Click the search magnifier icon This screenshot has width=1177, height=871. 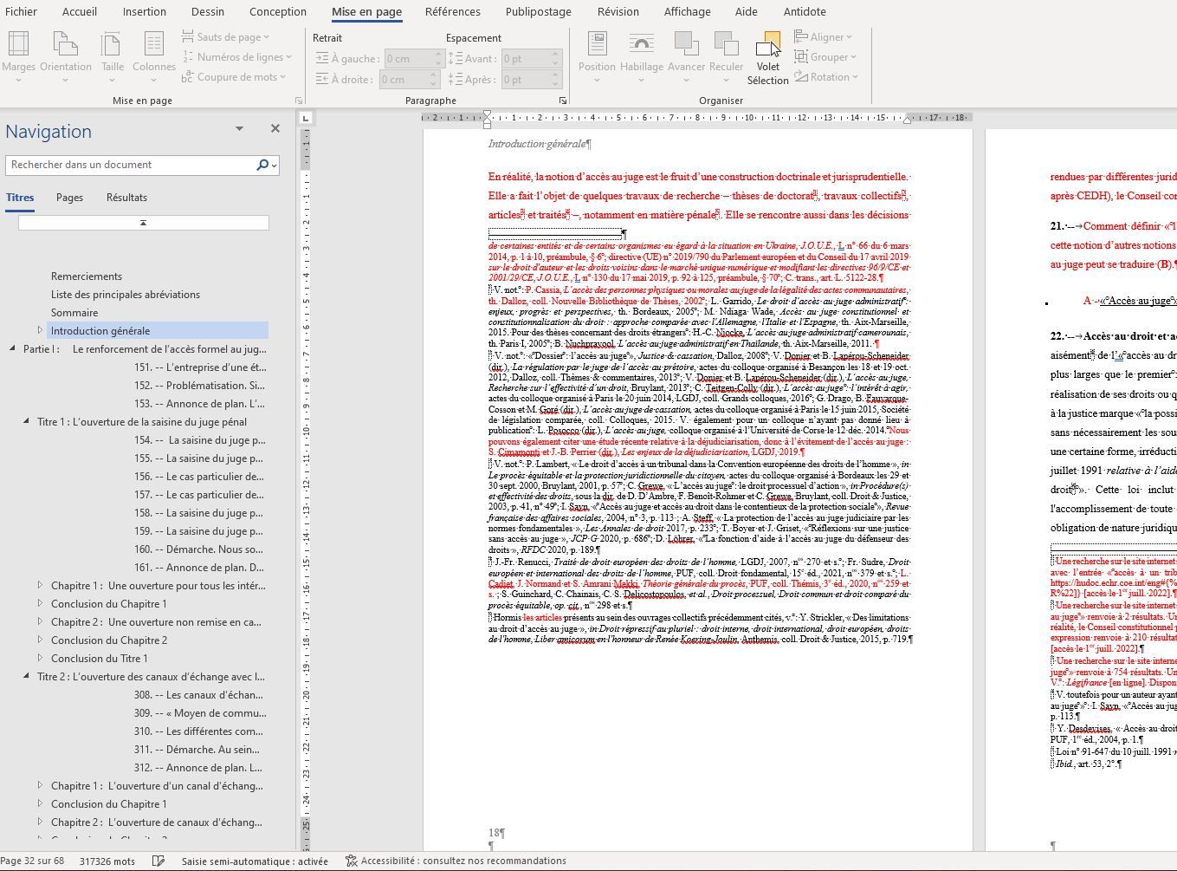pyautogui.click(x=262, y=165)
